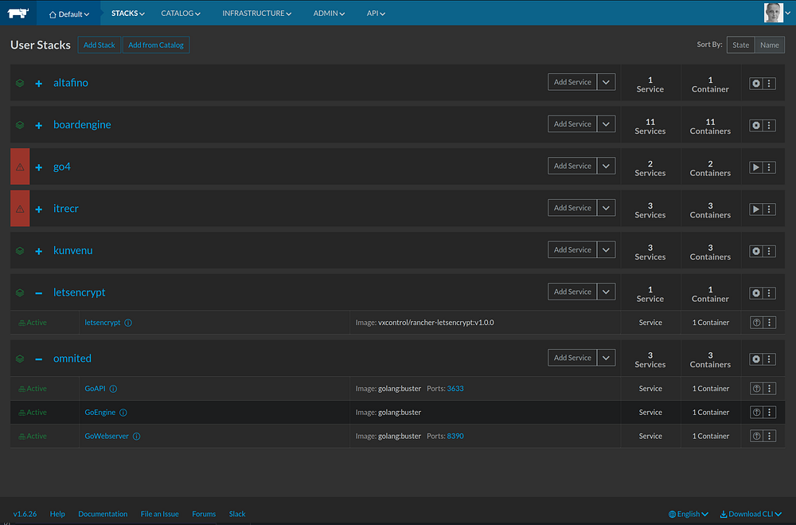This screenshot has height=525, width=796.
Task: Sort stacks by Name
Action: click(769, 45)
